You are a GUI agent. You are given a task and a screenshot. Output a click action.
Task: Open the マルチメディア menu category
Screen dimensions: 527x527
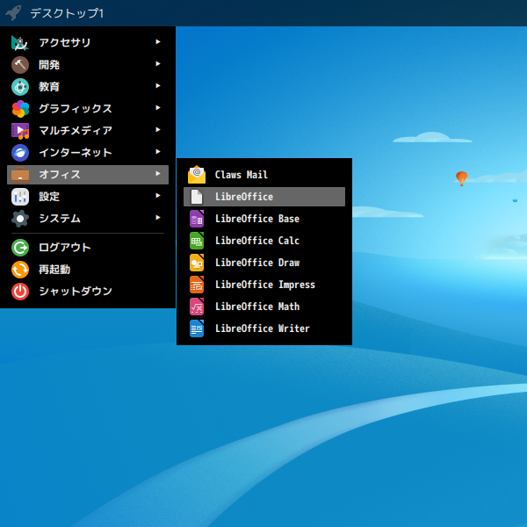pyautogui.click(x=75, y=131)
